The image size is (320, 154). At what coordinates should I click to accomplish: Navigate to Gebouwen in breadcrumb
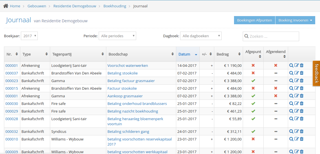[37, 6]
